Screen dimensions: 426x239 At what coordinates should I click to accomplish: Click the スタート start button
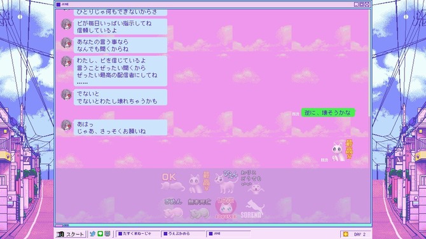click(71, 234)
